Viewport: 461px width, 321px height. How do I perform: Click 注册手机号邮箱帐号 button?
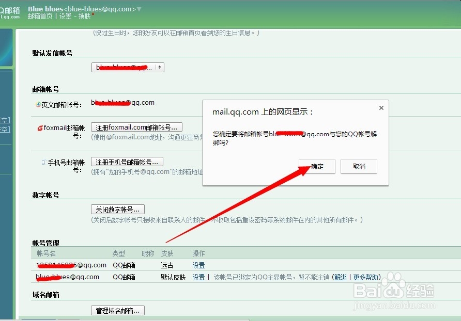(x=127, y=162)
